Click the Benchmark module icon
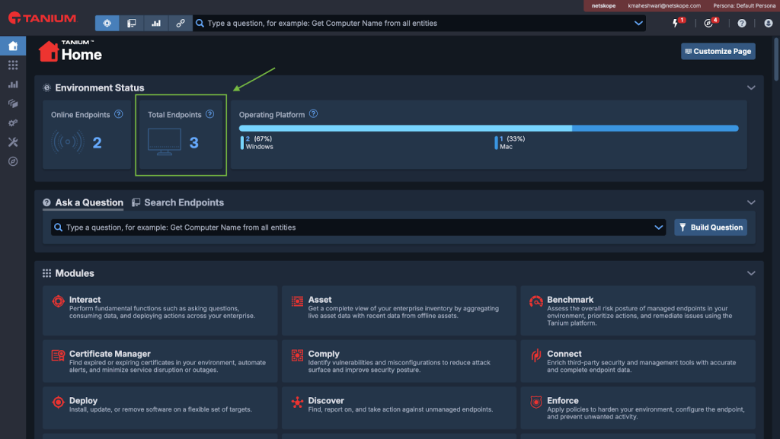 tap(535, 301)
